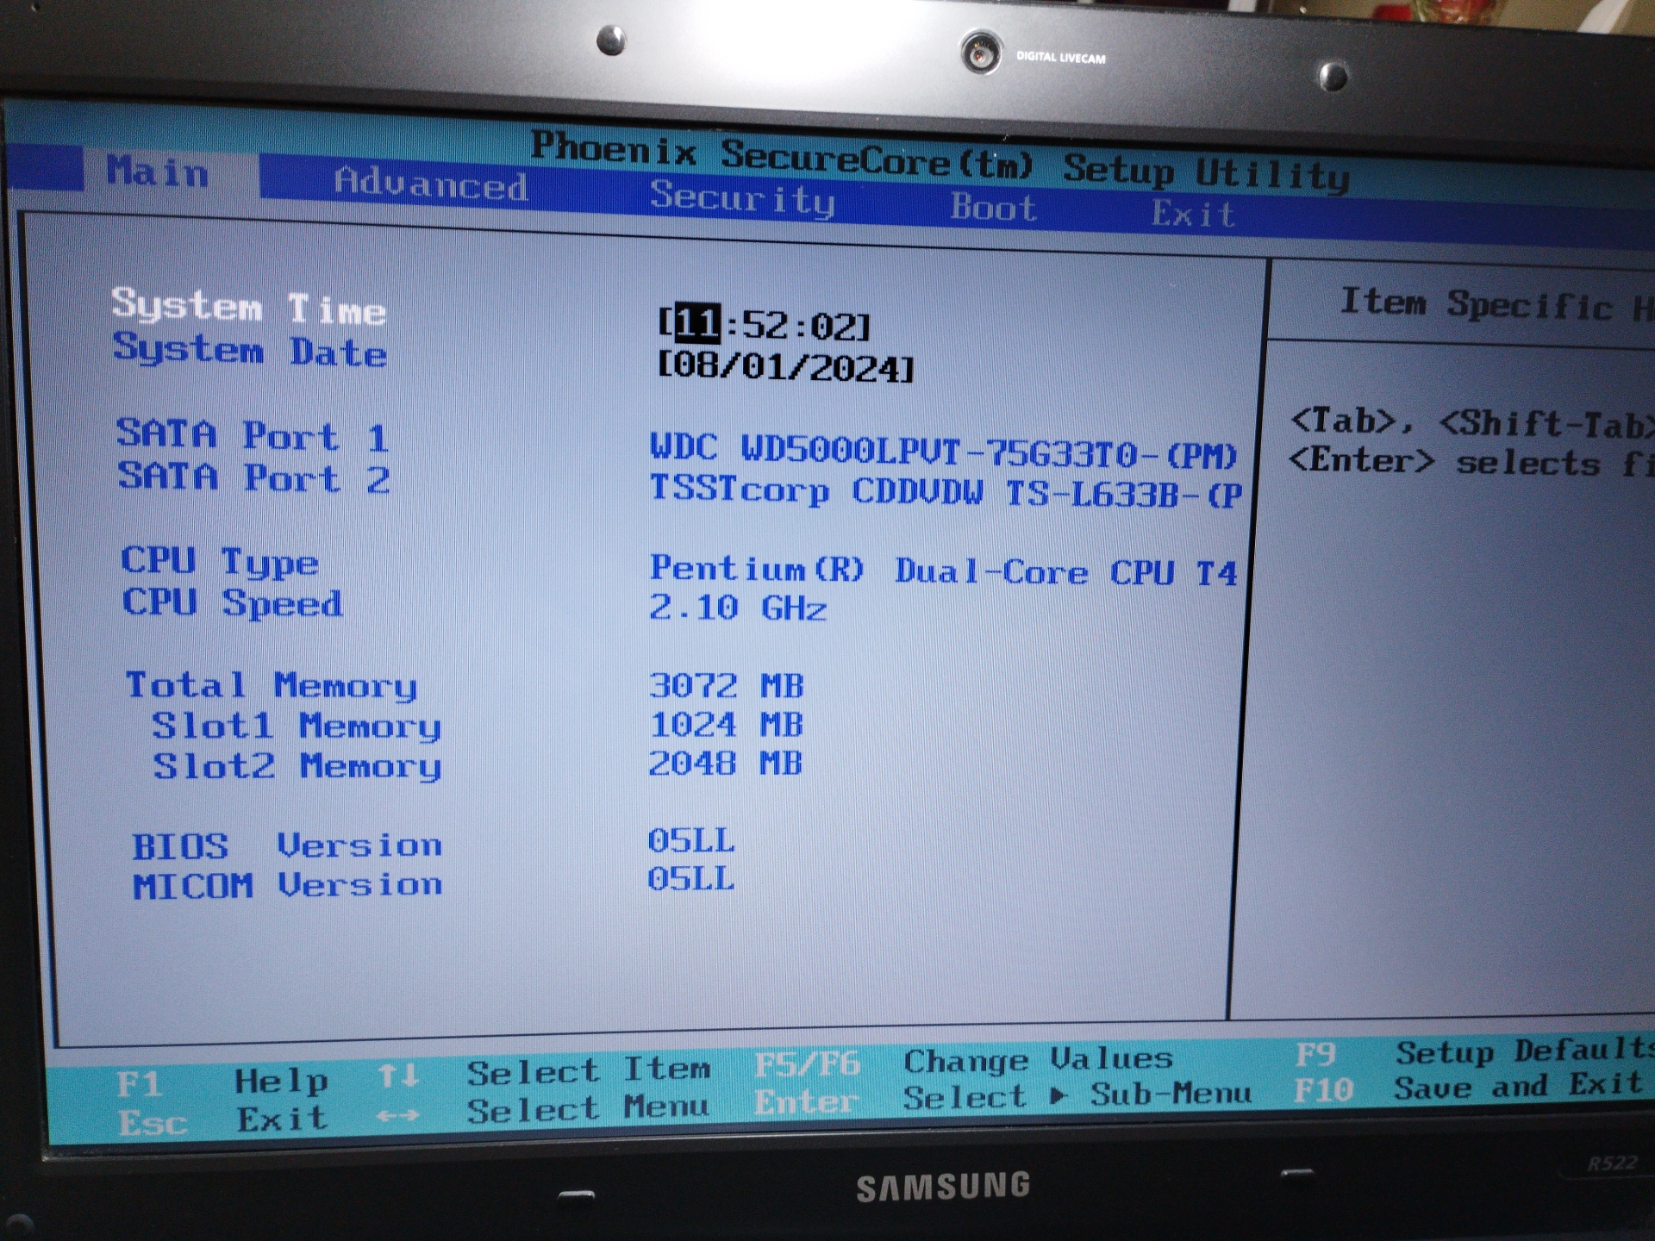The image size is (1655, 1241).
Task: Click the left-right arrows Select Menu hint
Action: 543,1110
